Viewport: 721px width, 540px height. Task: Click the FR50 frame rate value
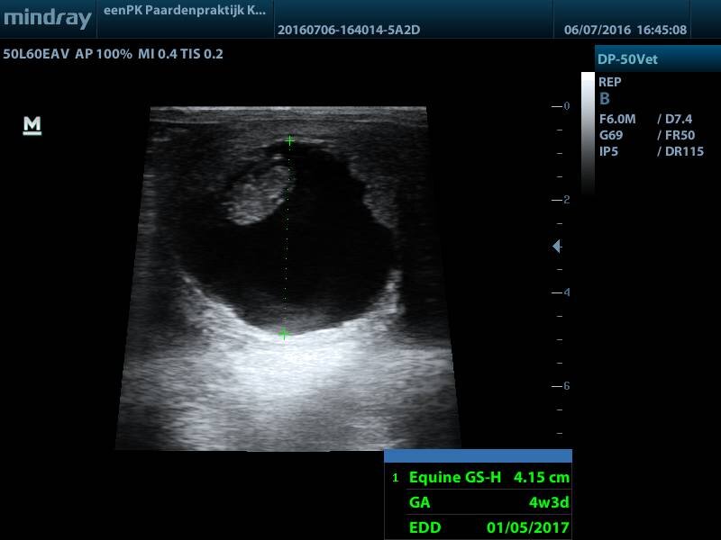click(676, 135)
